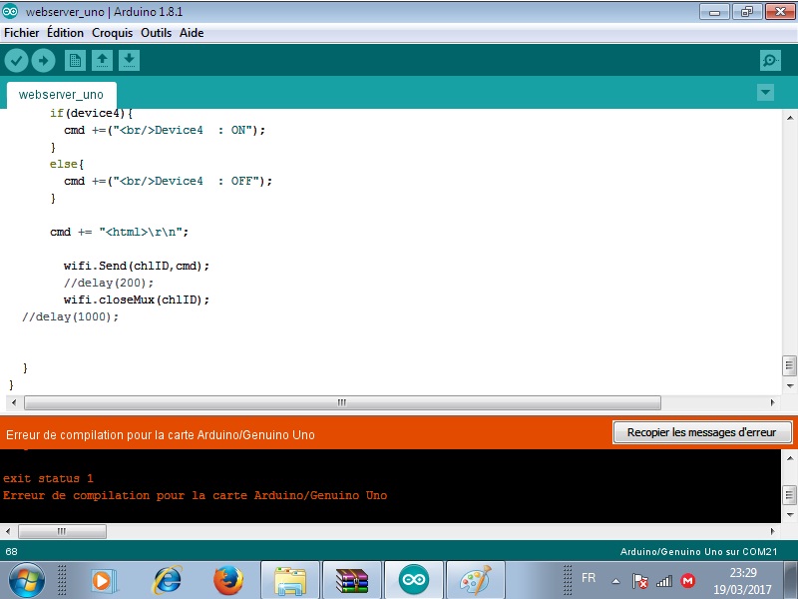The width and height of the screenshot is (798, 599).
Task: Select the webserver_uno tab
Action: tap(61, 95)
